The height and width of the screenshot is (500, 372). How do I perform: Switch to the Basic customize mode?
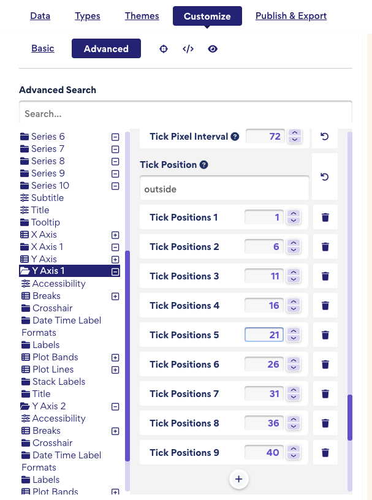pos(43,48)
